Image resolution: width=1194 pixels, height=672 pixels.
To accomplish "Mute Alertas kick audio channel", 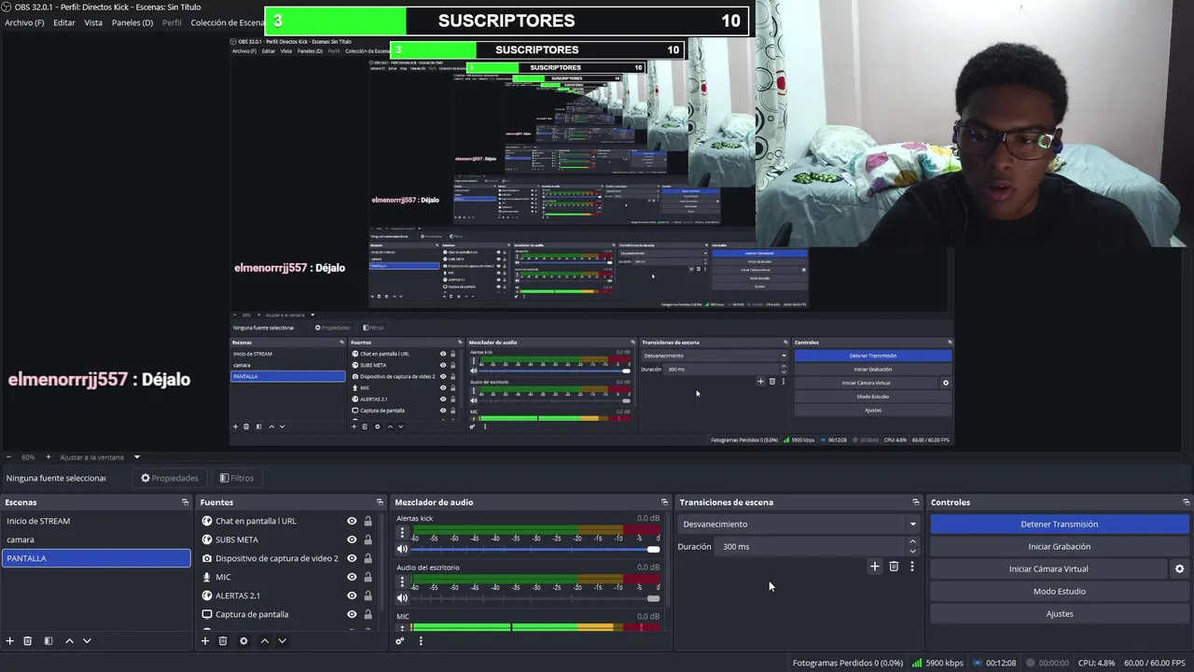I will [402, 549].
